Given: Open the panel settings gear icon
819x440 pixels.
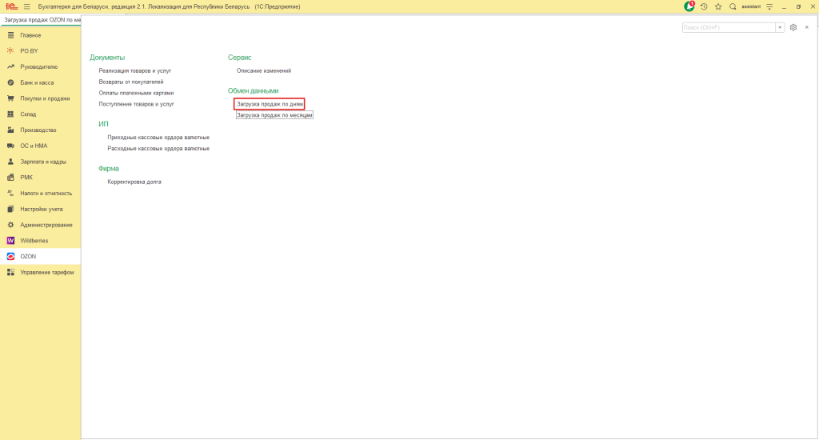Looking at the screenshot, I should 793,27.
